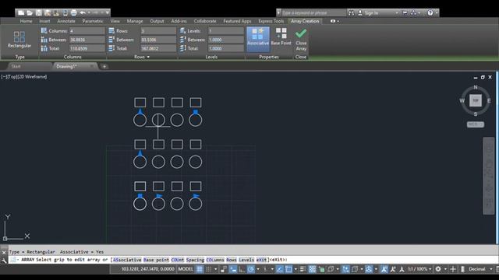Open the Collaborate ribbon tab
Image resolution: width=499 pixels, height=280 pixels.
pos(205,21)
